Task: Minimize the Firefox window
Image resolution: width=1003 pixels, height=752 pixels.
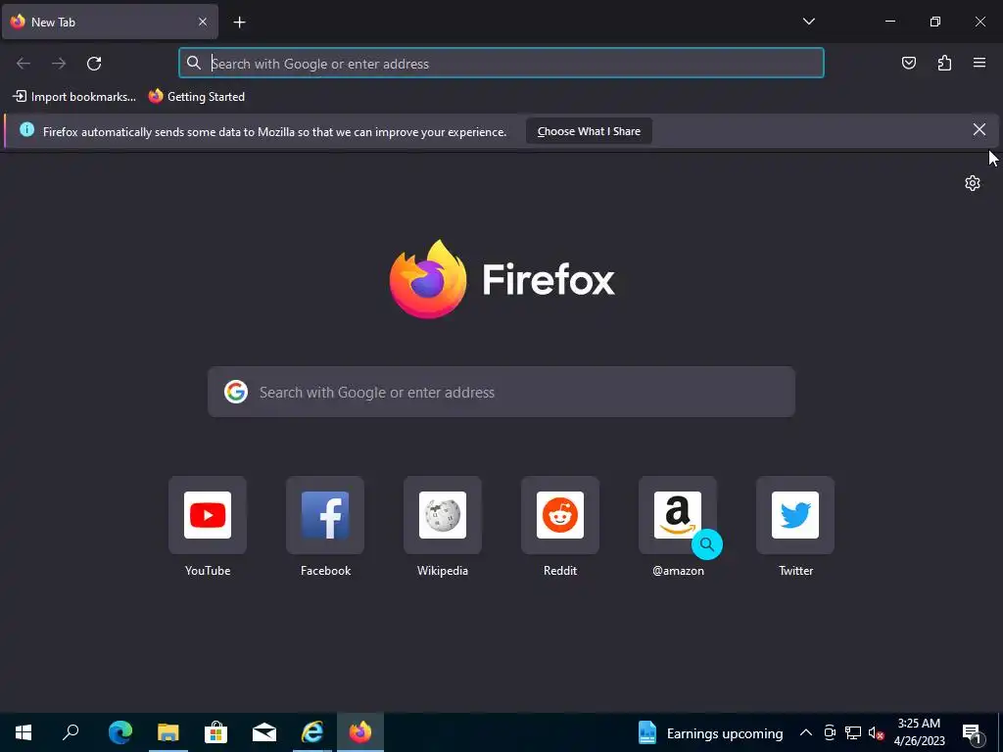Action: click(x=889, y=22)
